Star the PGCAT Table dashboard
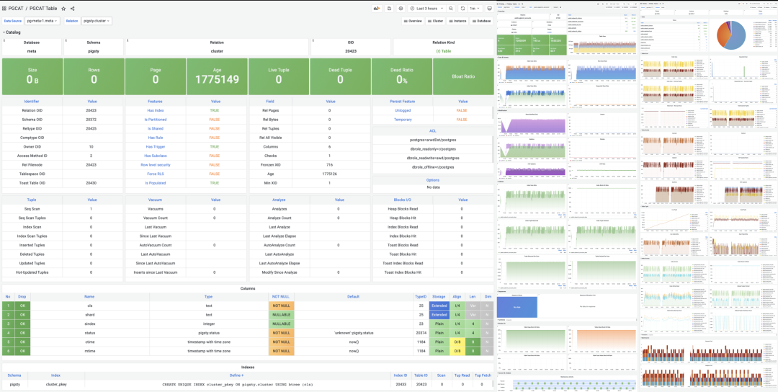The width and height of the screenshot is (778, 392). (63, 8)
